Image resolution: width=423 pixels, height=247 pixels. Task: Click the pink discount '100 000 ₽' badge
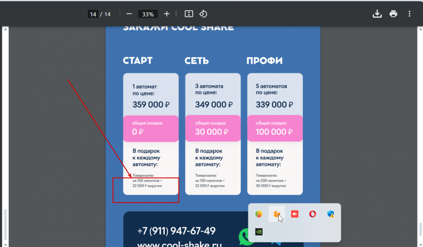click(275, 128)
